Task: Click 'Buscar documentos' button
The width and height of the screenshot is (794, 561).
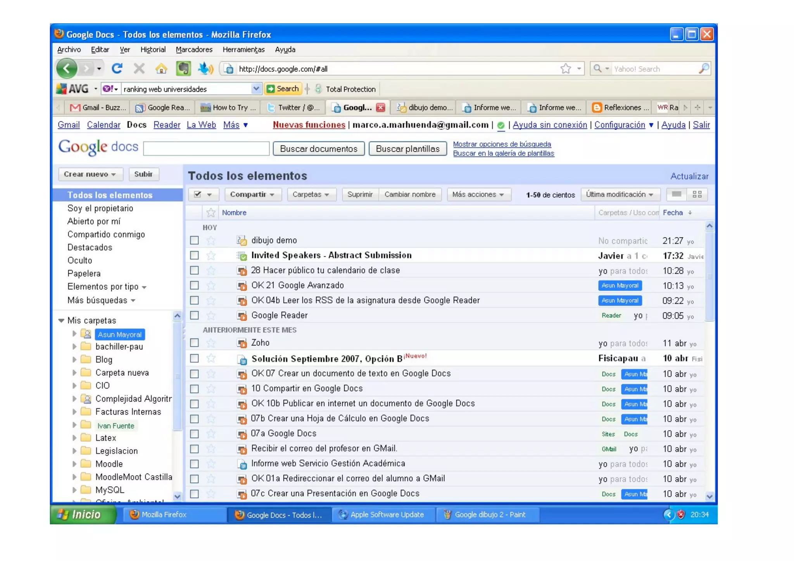Action: 318,149
